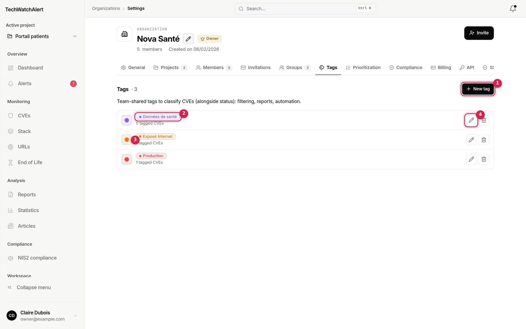Switch to the Projects tab
Image resolution: width=526 pixels, height=329 pixels.
point(170,68)
